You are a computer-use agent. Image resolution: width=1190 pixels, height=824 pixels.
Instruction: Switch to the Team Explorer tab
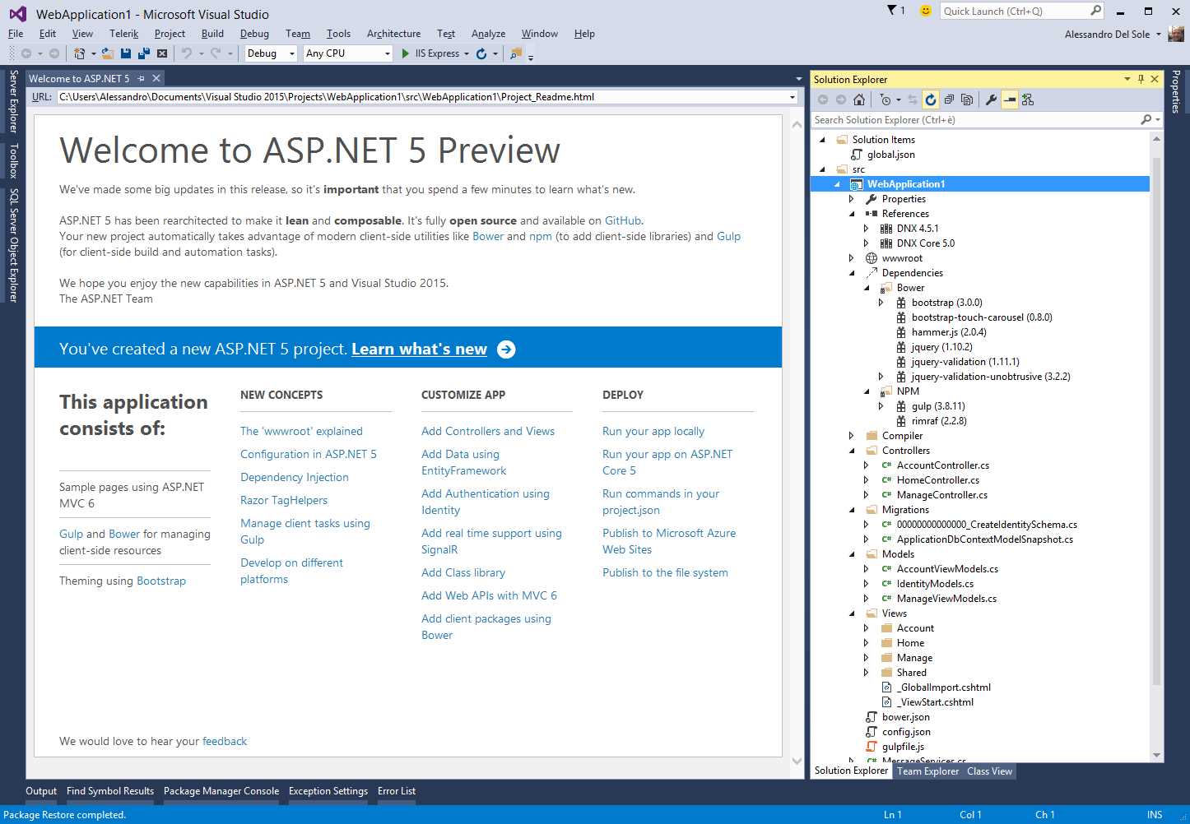[927, 771]
